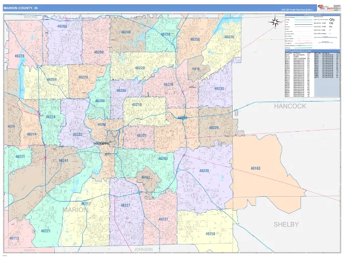Click the HANCOCK county name
Screen dimensions: 344x258
point(290,106)
